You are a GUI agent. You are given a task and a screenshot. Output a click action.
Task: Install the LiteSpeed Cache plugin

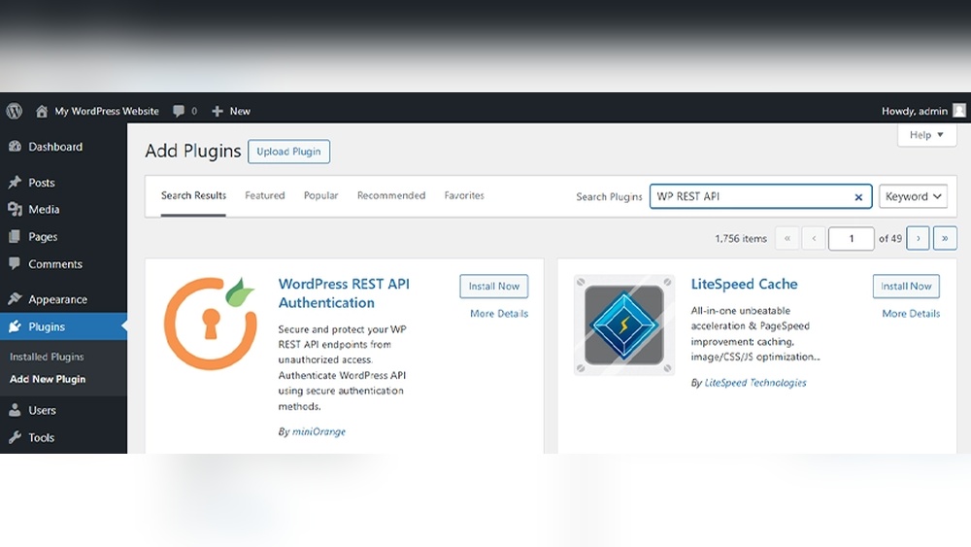[906, 287]
